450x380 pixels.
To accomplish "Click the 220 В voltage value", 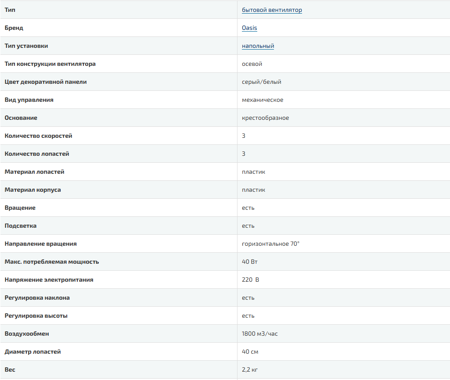I will (250, 280).
